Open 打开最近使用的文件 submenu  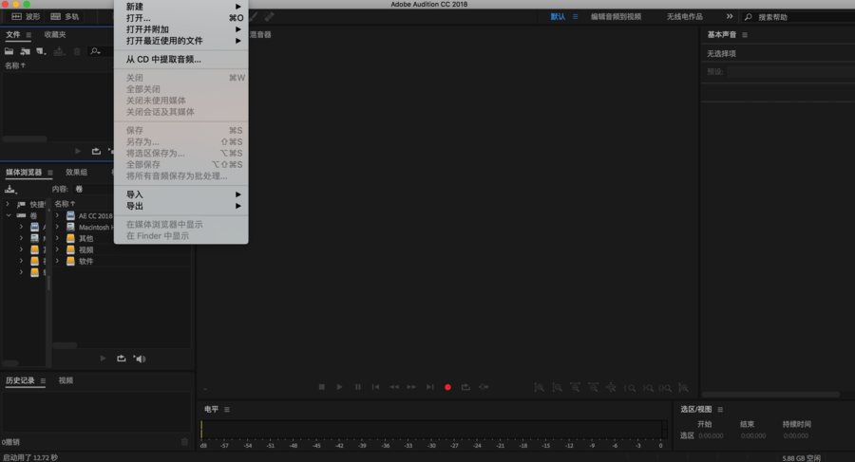pyautogui.click(x=181, y=41)
